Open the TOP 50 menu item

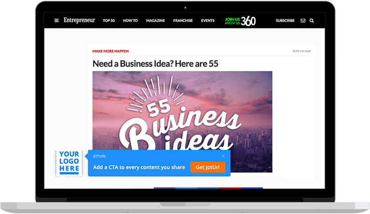click(x=109, y=20)
